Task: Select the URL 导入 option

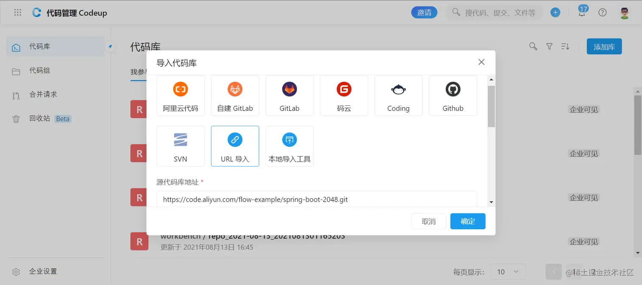Action: tap(235, 146)
